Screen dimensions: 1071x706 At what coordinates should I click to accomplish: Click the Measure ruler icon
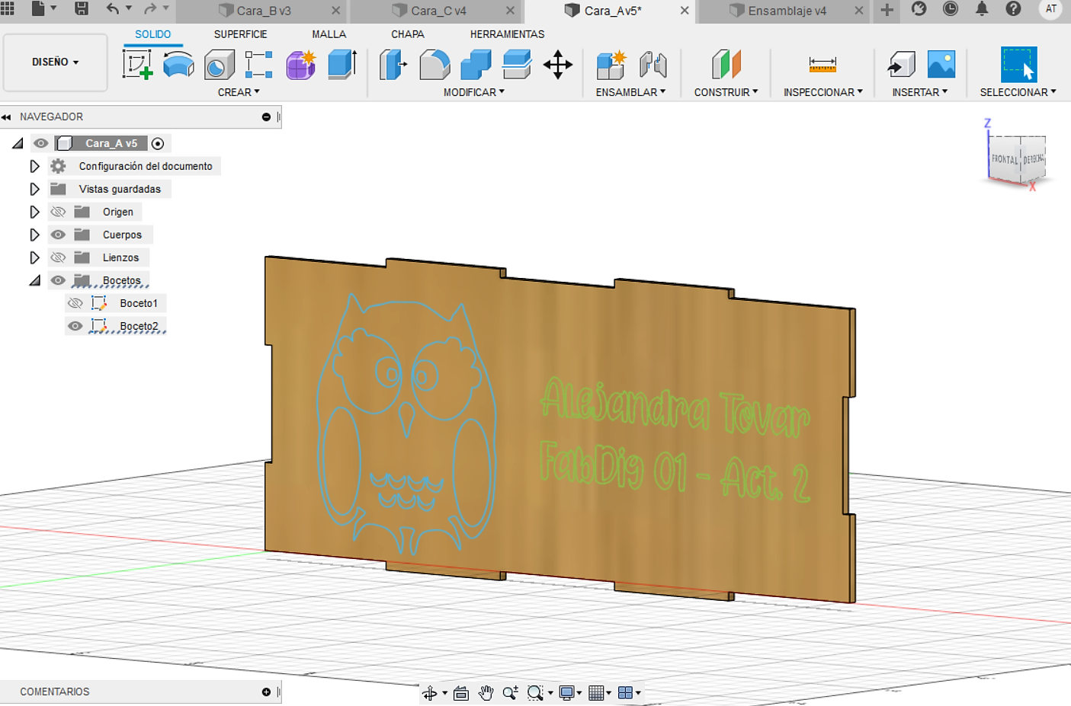[x=822, y=65]
